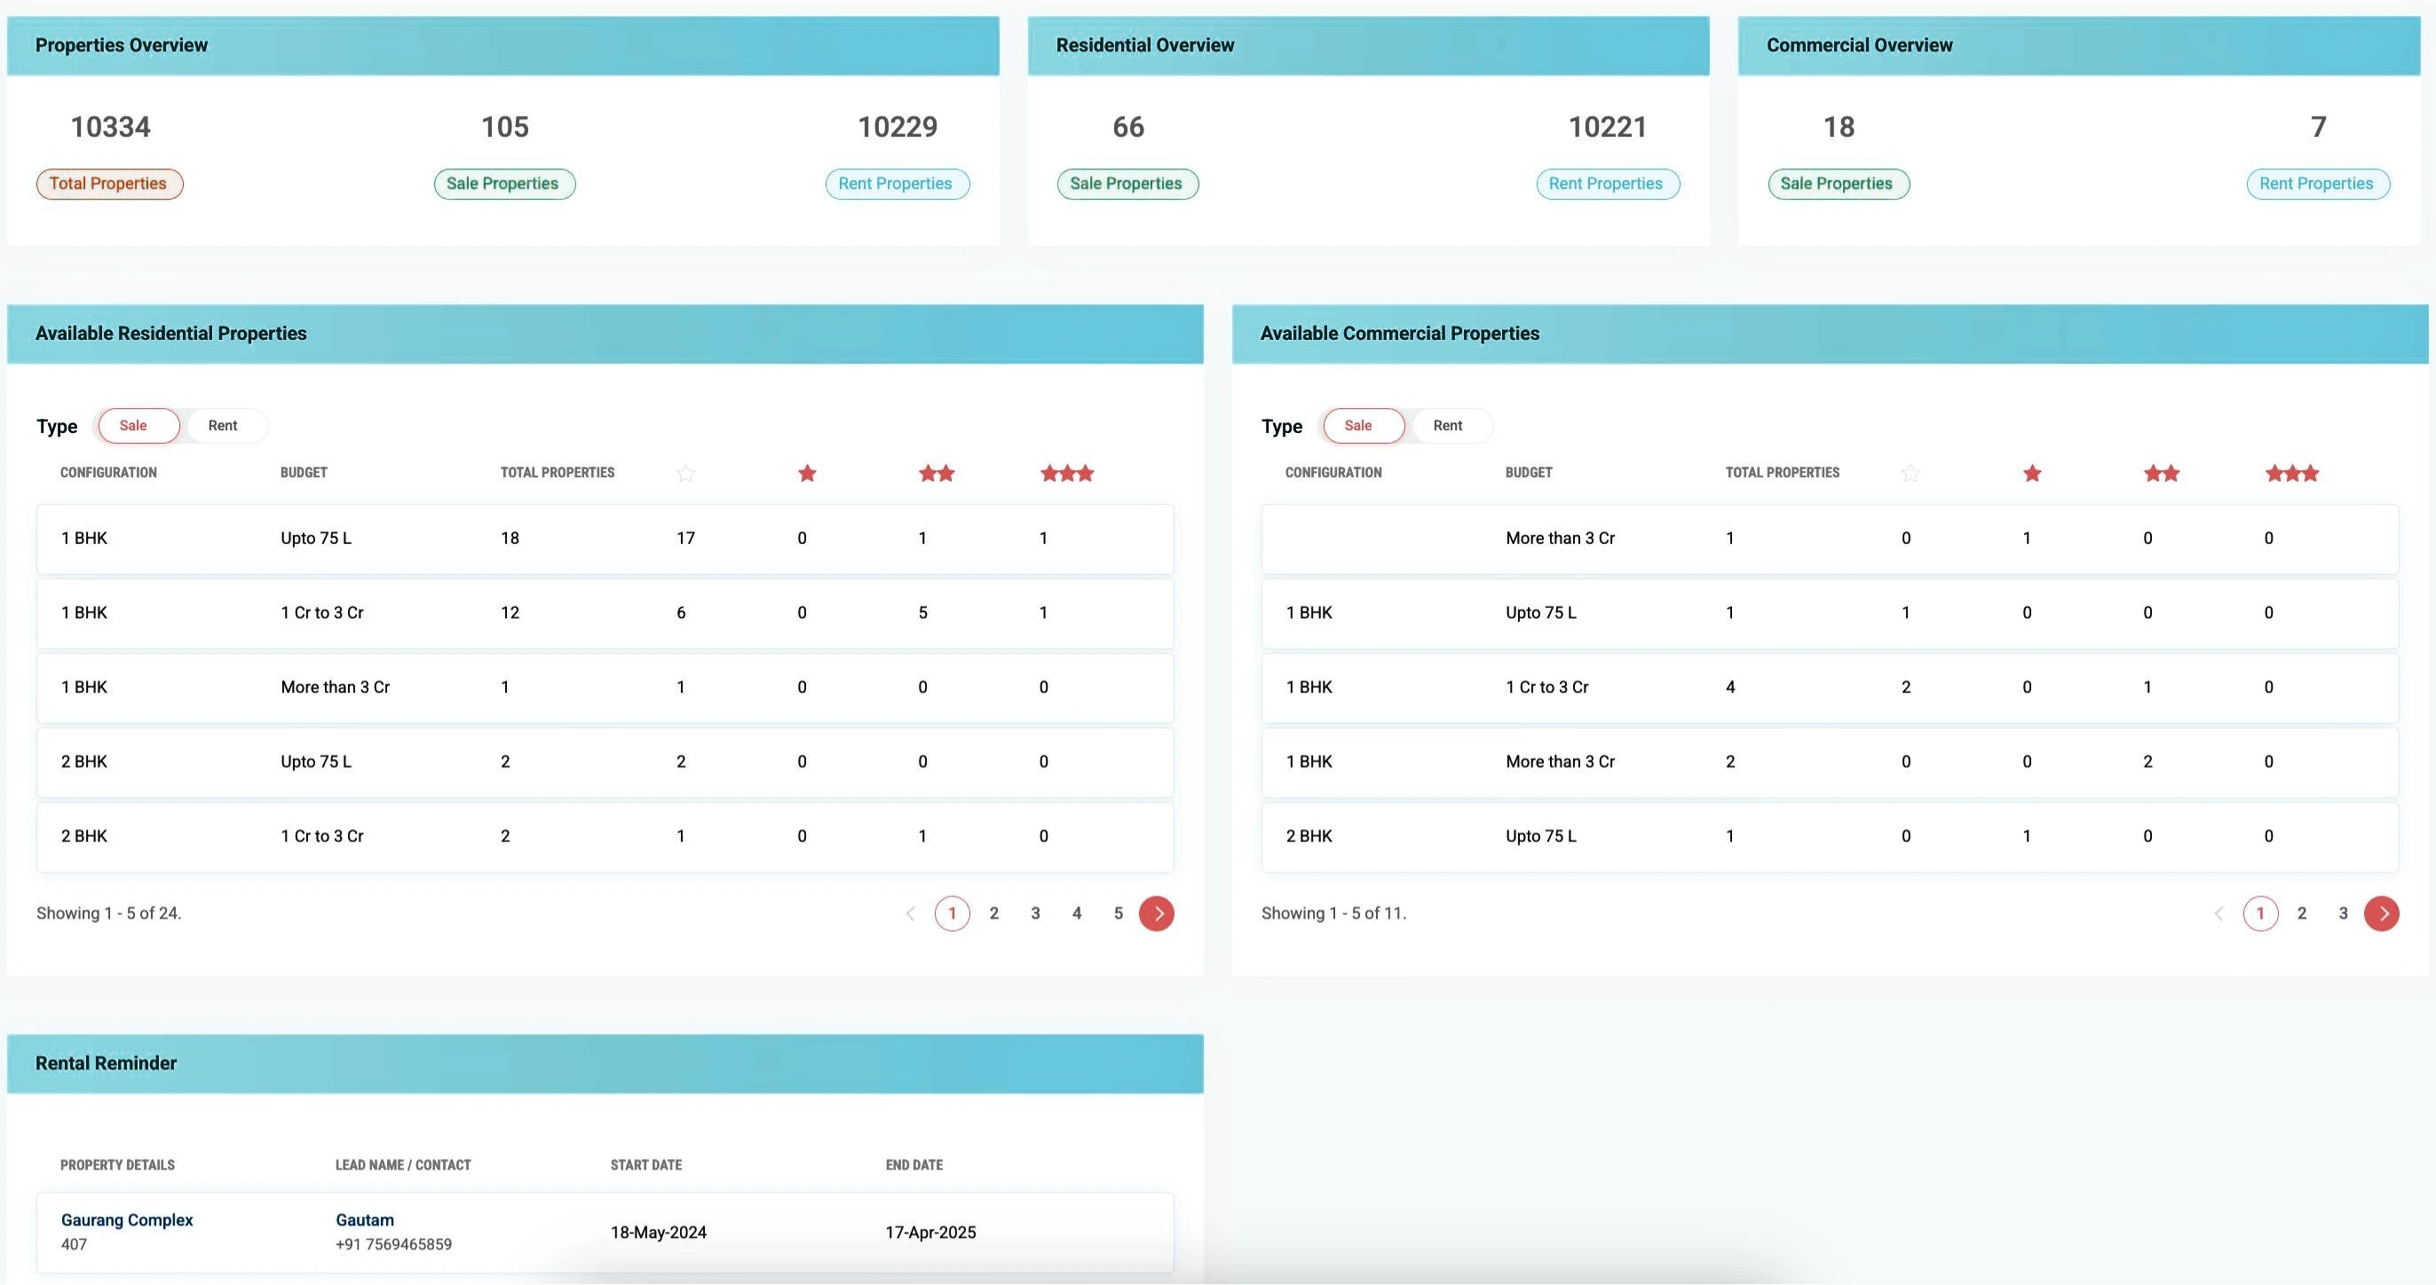Click the 105 sale properties count
Viewport: 2436px width, 1285px height.
505,127
